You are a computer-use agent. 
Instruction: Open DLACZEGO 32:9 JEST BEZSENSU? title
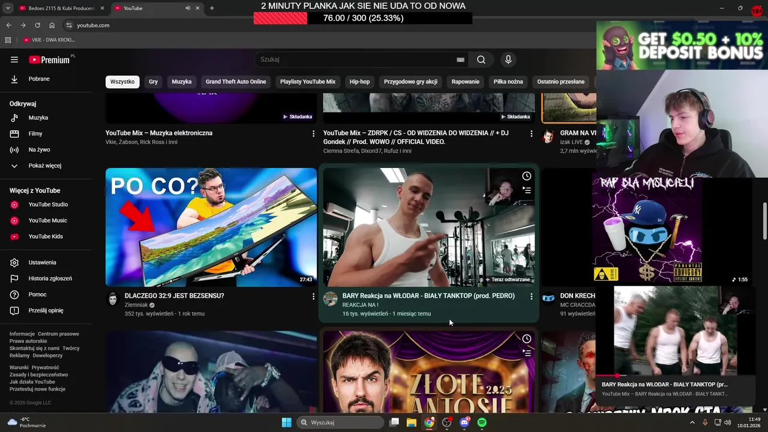pos(174,296)
